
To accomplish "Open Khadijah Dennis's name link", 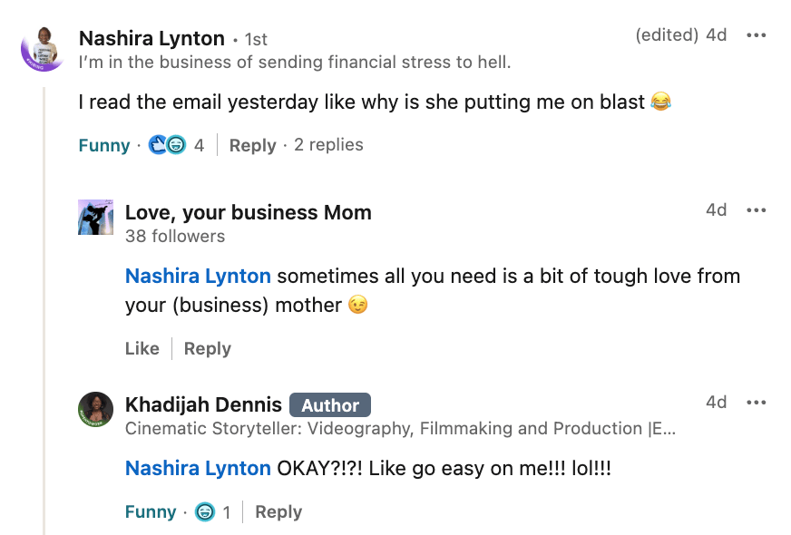I will (x=203, y=404).
